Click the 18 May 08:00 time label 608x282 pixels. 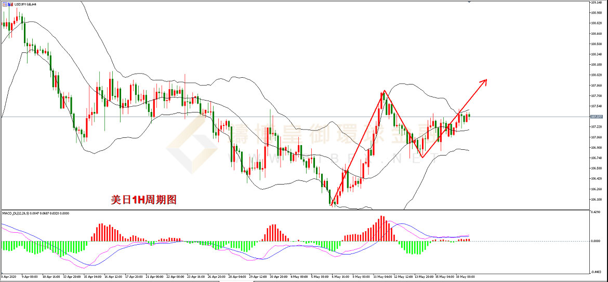(465, 277)
